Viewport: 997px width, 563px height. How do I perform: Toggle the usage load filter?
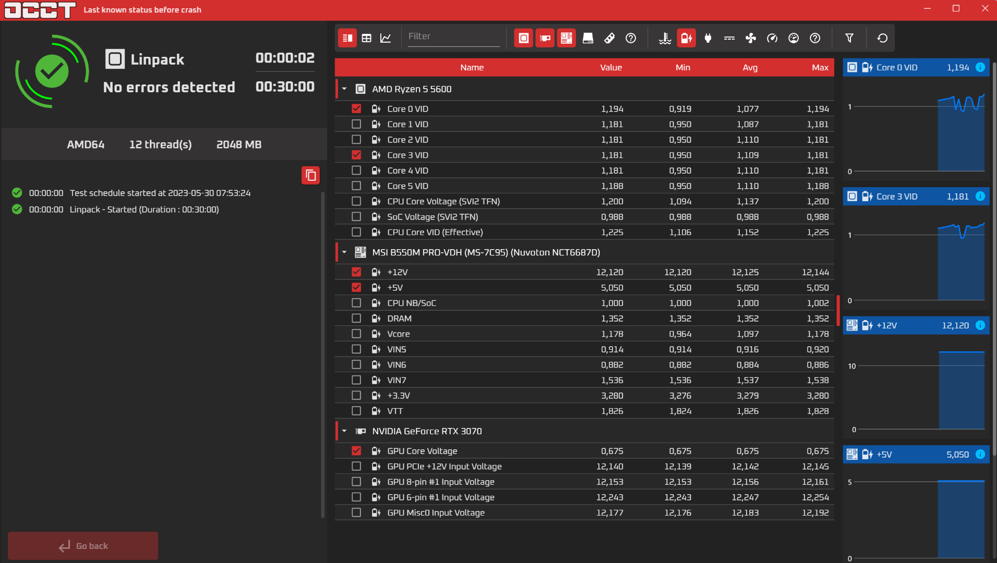click(794, 38)
